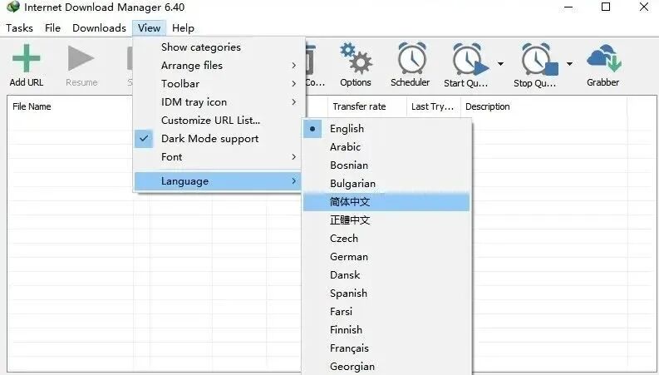
Task: Close the View menu
Action: tap(149, 28)
